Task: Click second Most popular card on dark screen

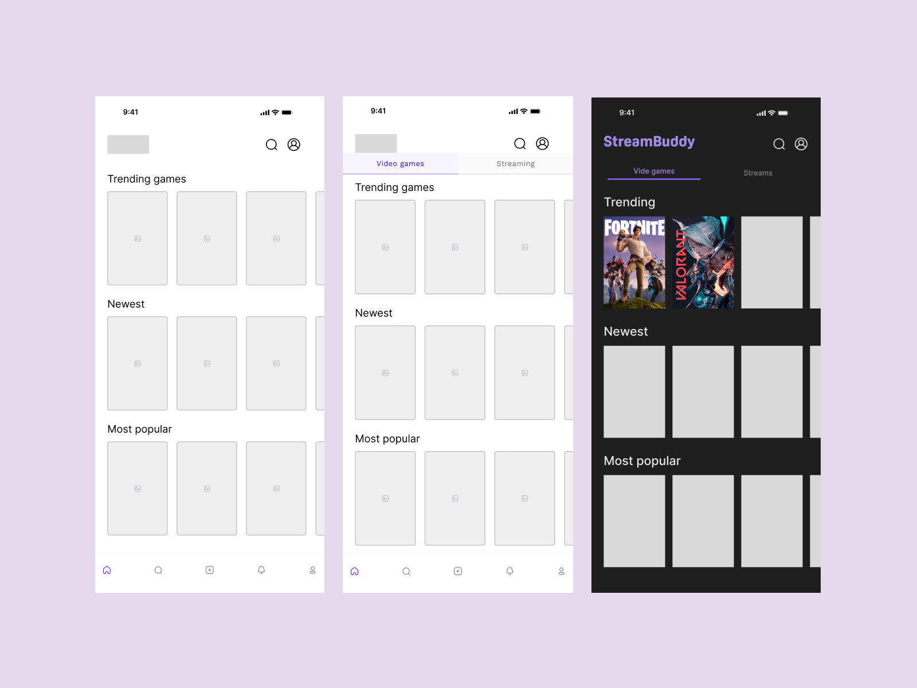Action: pos(703,521)
